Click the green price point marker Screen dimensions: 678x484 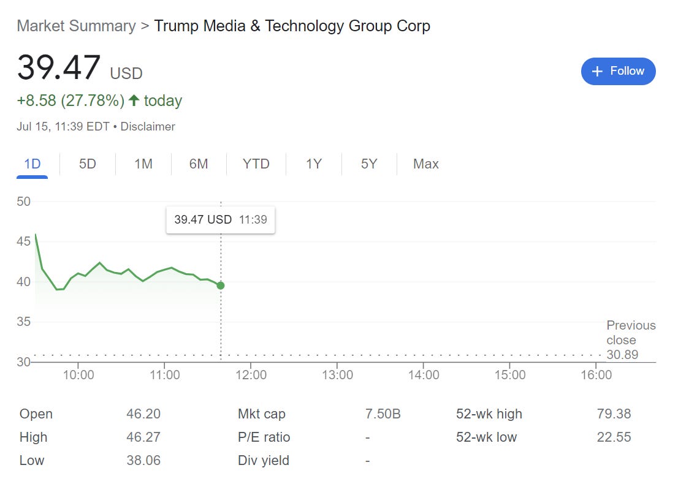(x=221, y=285)
